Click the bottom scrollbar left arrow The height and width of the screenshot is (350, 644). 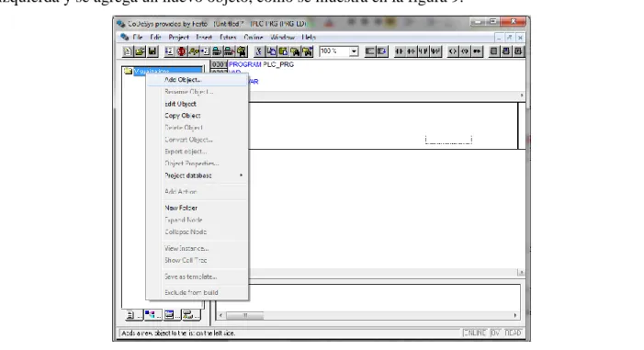[x=221, y=315]
